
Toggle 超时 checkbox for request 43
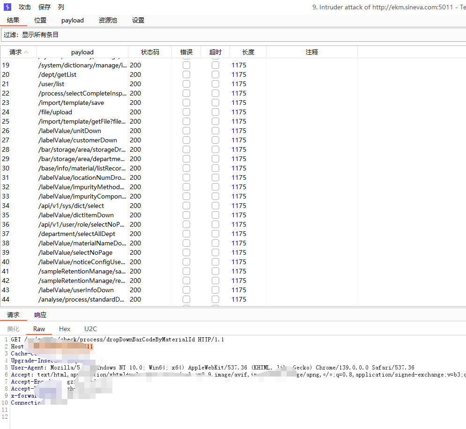pyautogui.click(x=215, y=290)
